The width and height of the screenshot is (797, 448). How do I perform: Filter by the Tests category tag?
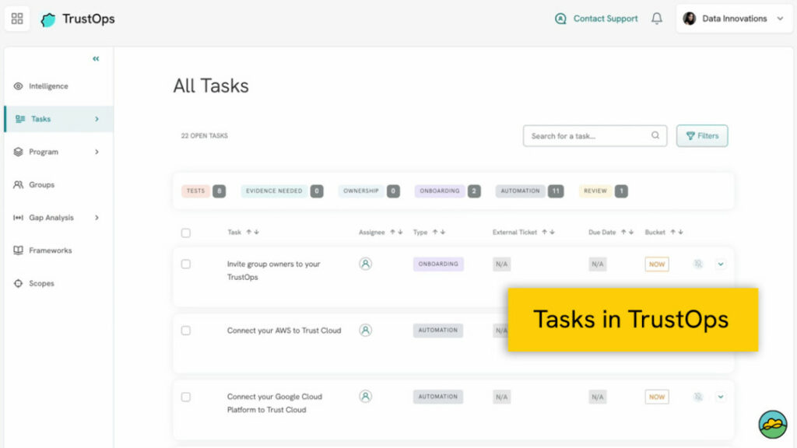(195, 191)
